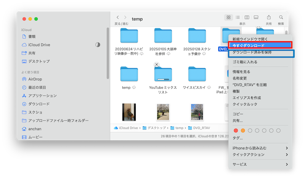
Task: Click temp in the path bar
Action: (x=177, y=128)
